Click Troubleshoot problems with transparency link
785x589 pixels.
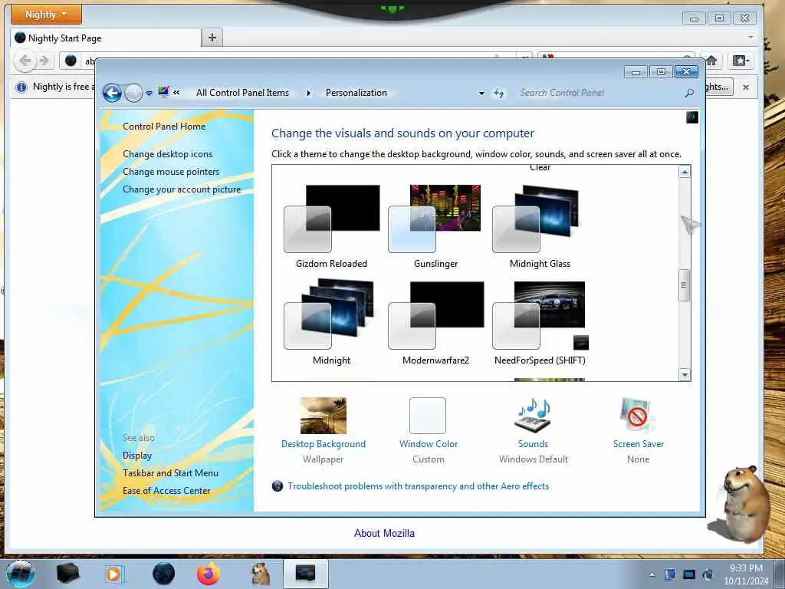418,485
